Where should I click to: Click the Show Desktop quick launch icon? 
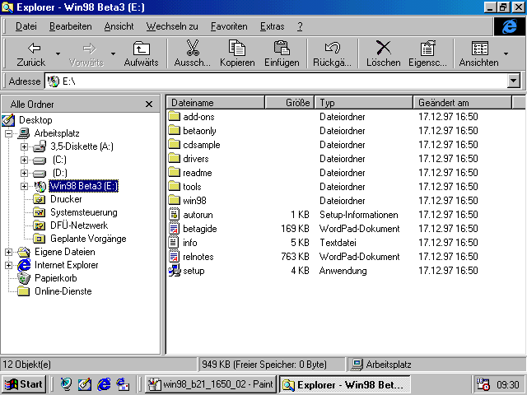click(85, 384)
